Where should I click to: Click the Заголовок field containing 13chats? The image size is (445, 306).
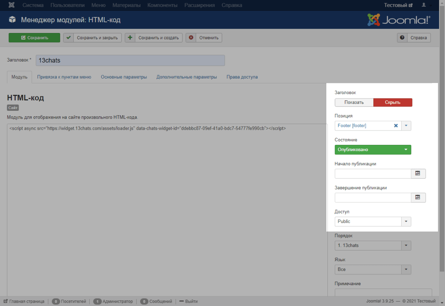131,60
